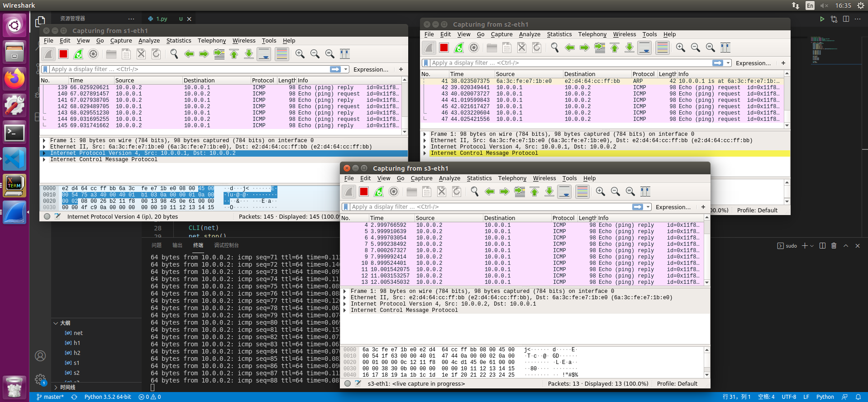Click Find packet magnifier in s3-eth1 toolbar
This screenshot has width=868, height=402.
tap(474, 191)
